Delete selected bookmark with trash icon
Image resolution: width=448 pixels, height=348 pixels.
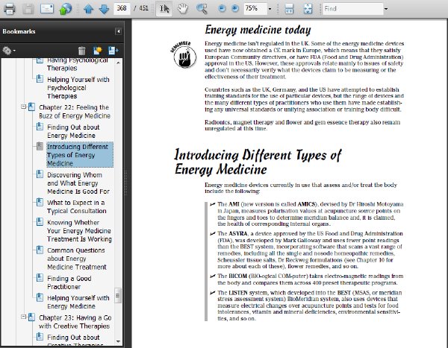point(81,51)
